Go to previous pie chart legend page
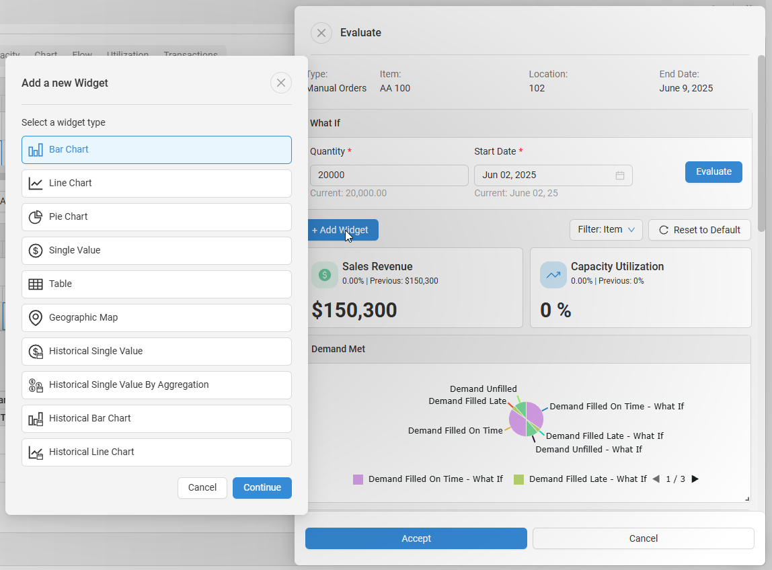 [656, 479]
